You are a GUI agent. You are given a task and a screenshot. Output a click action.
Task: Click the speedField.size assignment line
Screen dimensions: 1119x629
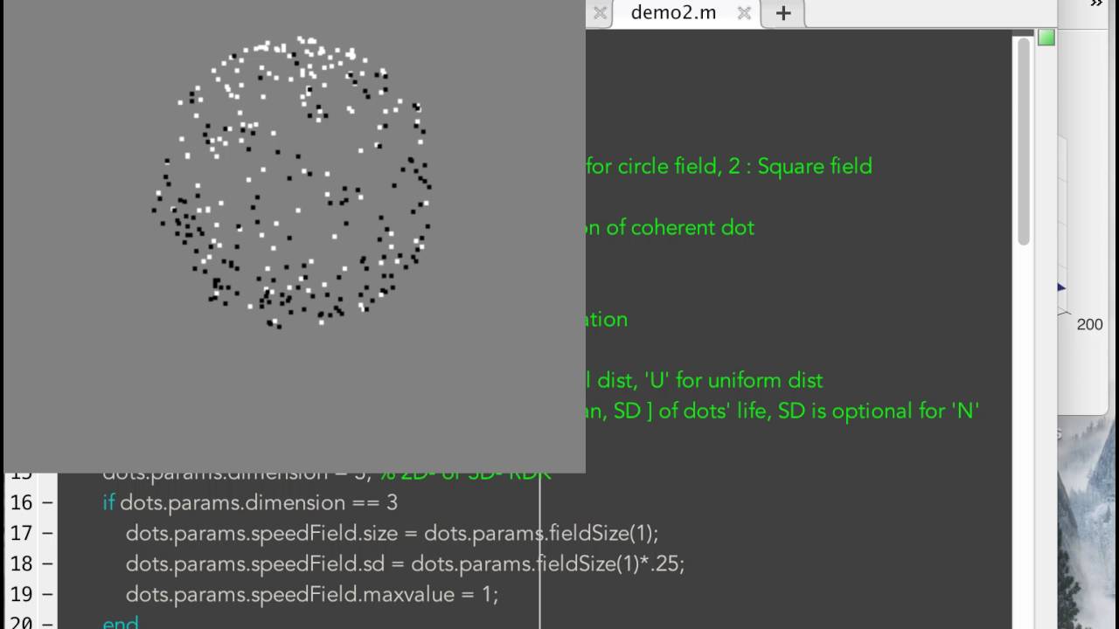[392, 533]
